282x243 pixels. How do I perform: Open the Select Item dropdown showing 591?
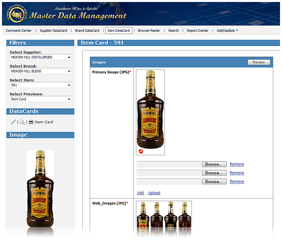pyautogui.click(x=41, y=85)
